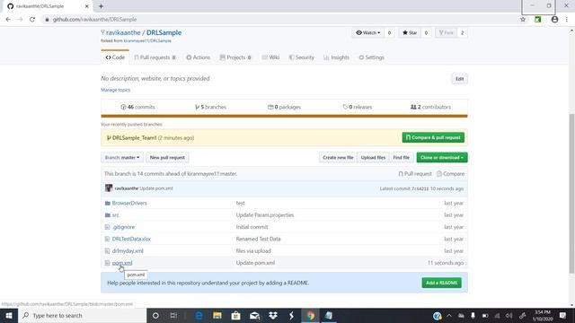Click Manage topics link
The width and height of the screenshot is (575, 323).
[x=116, y=90]
